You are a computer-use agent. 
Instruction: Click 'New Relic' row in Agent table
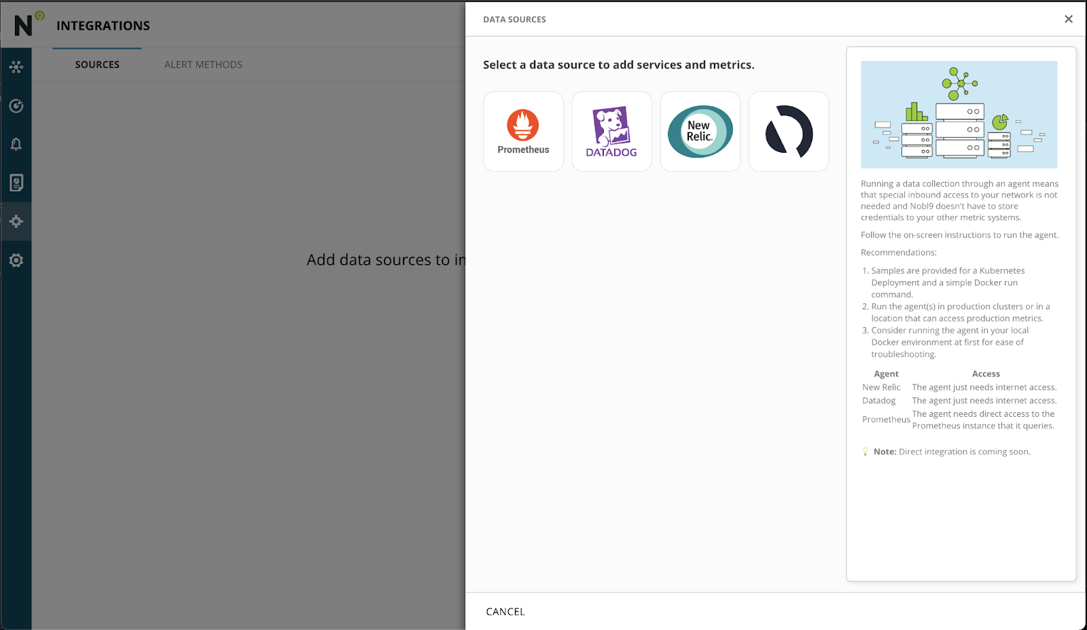959,388
